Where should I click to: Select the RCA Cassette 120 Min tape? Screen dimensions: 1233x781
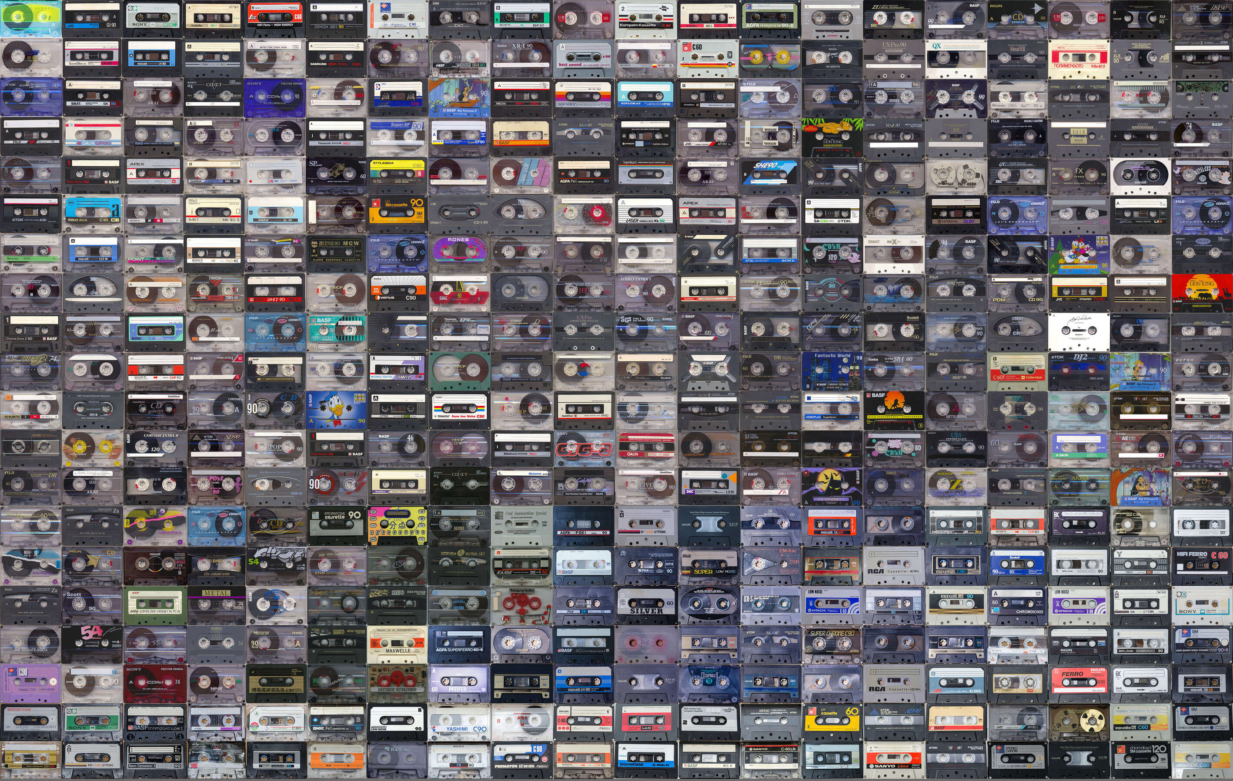point(893,683)
